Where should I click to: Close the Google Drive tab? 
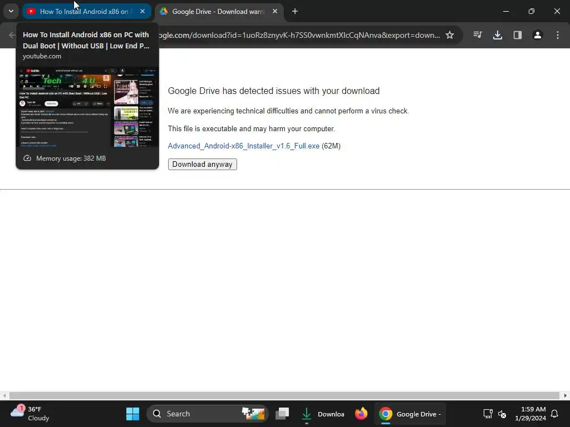[275, 11]
